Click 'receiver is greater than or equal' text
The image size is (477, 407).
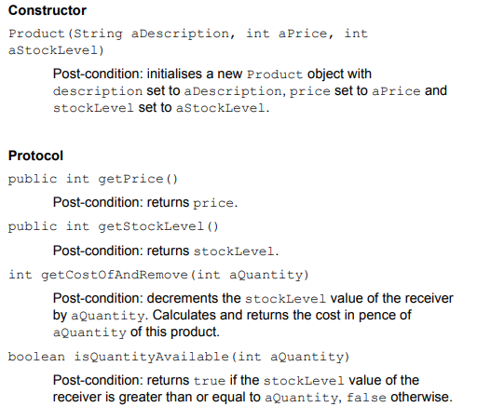pos(157,397)
